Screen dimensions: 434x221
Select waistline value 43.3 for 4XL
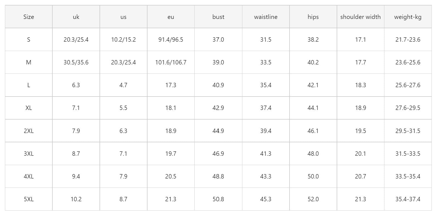click(x=266, y=177)
